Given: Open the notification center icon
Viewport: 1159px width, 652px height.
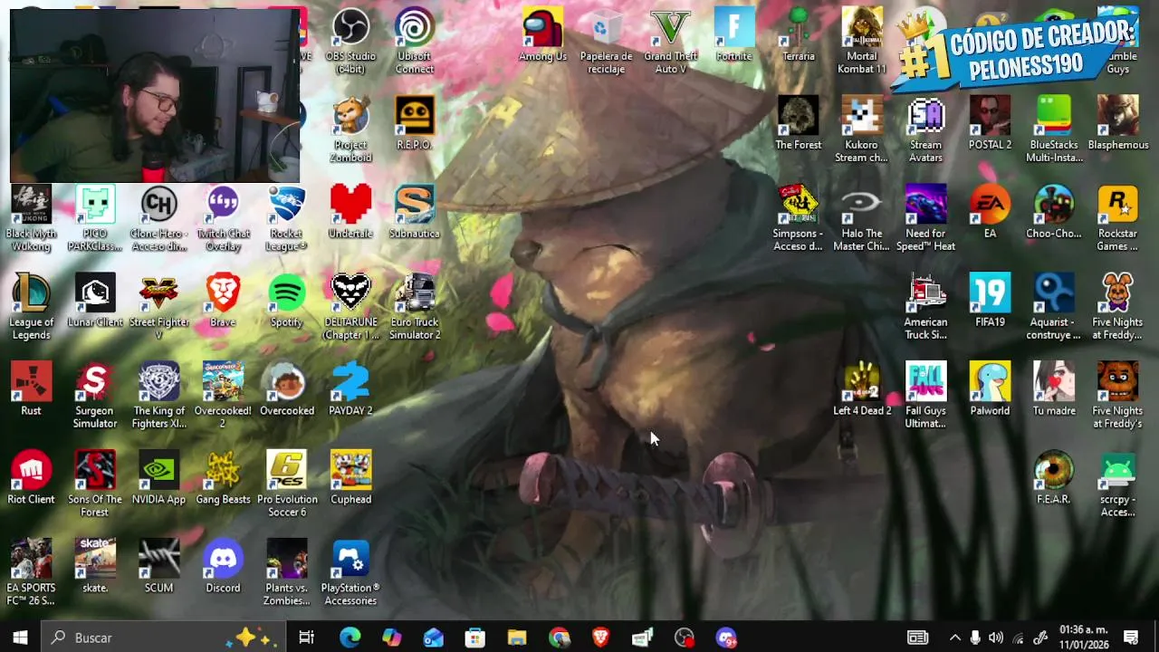Looking at the screenshot, I should (x=1131, y=638).
